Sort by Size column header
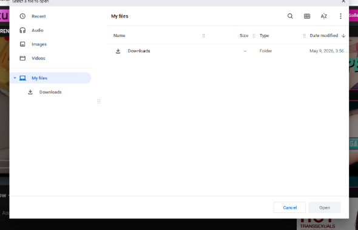This screenshot has width=358, height=230. (x=244, y=36)
